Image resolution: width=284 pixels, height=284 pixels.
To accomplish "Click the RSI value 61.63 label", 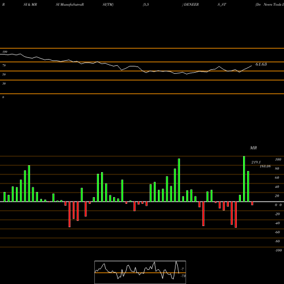I will pyautogui.click(x=261, y=64).
